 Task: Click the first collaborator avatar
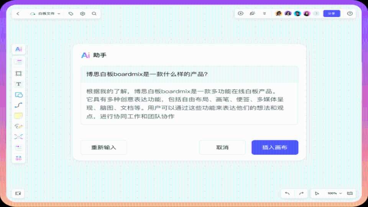(279, 13)
